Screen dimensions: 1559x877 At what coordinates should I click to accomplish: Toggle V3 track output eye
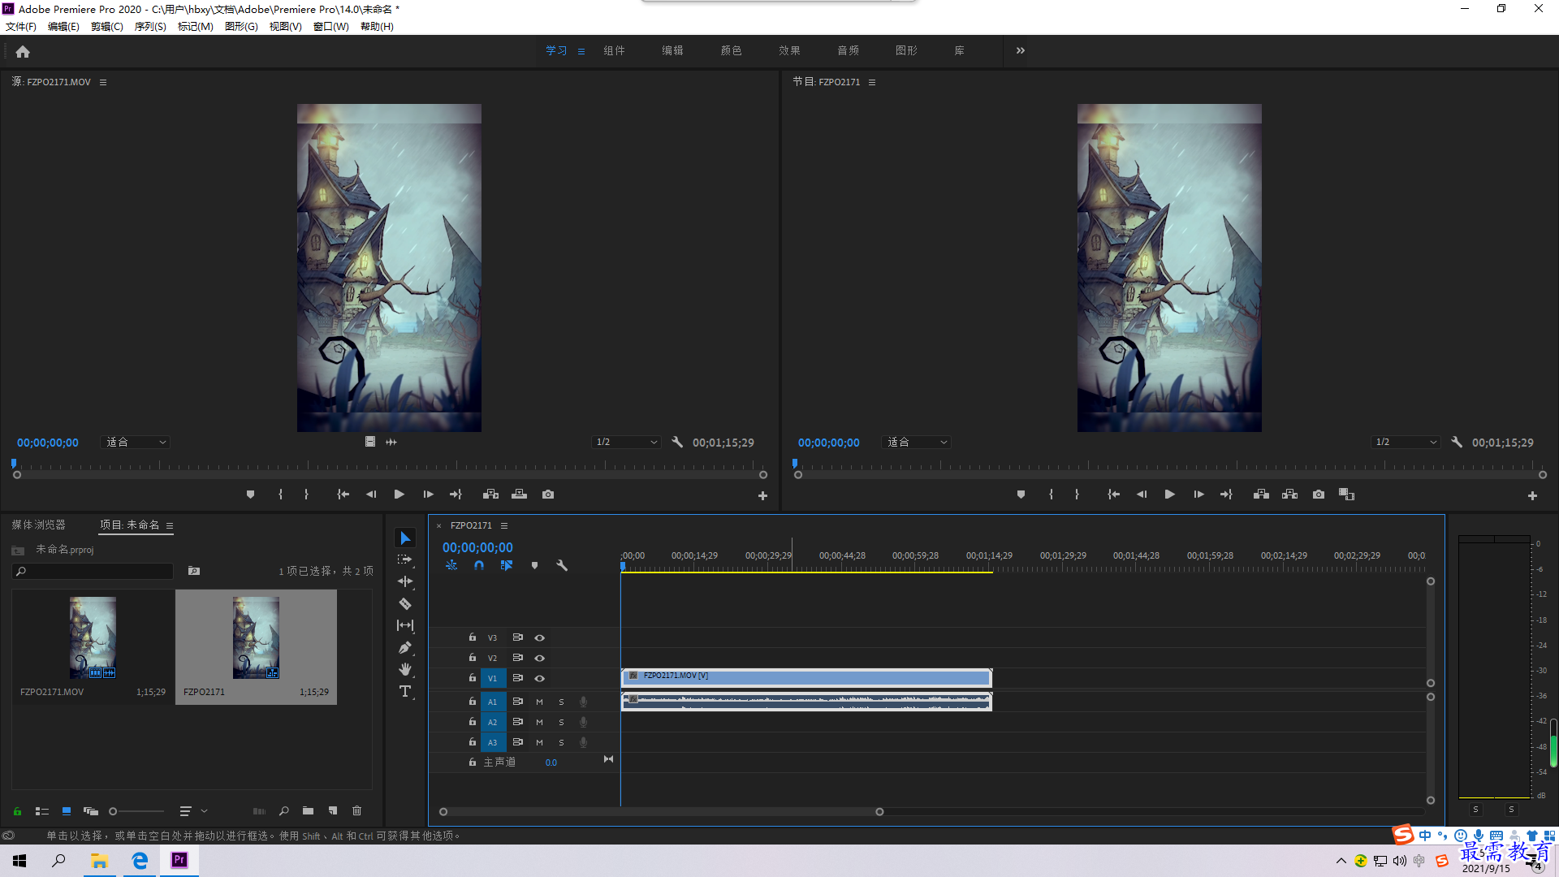click(539, 638)
